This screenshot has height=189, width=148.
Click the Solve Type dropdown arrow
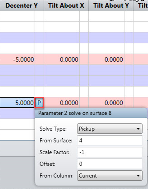138,129
